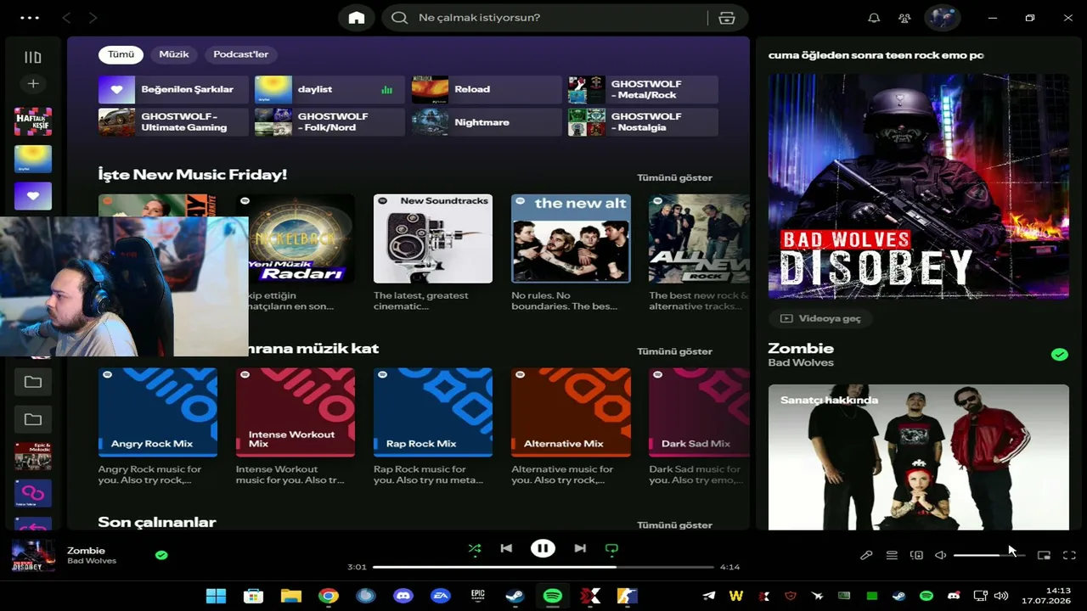
Task: Open the daylist shortcut tile
Action: click(329, 89)
